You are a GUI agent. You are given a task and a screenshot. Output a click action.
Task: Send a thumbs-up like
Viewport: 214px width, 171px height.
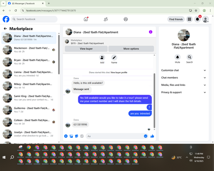(152, 136)
